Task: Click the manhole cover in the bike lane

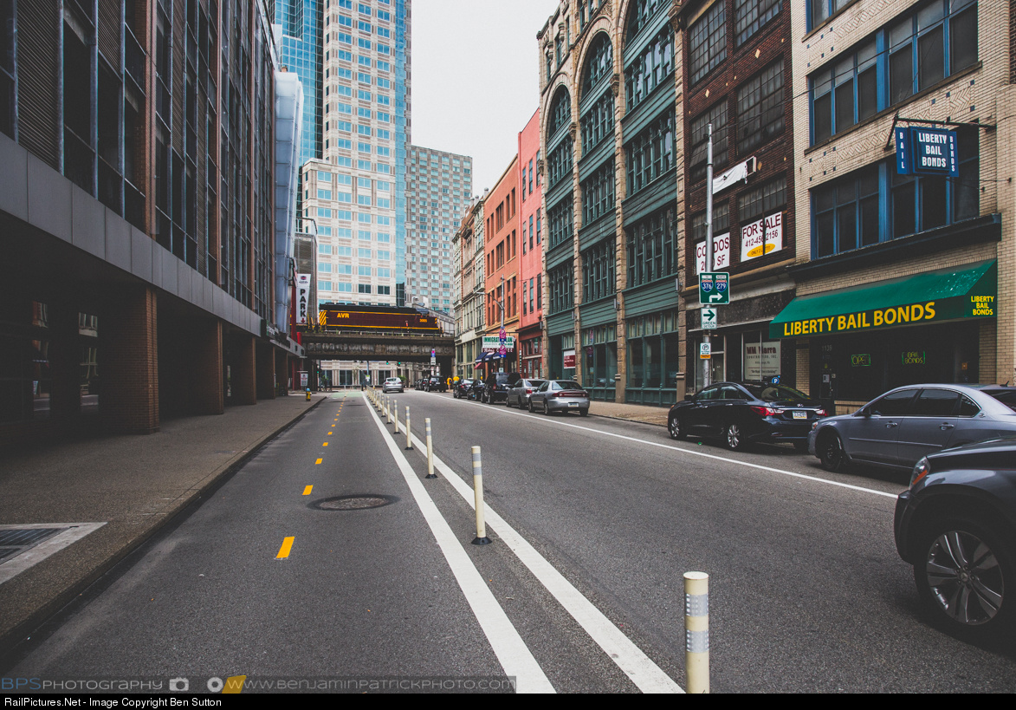Action: click(352, 502)
